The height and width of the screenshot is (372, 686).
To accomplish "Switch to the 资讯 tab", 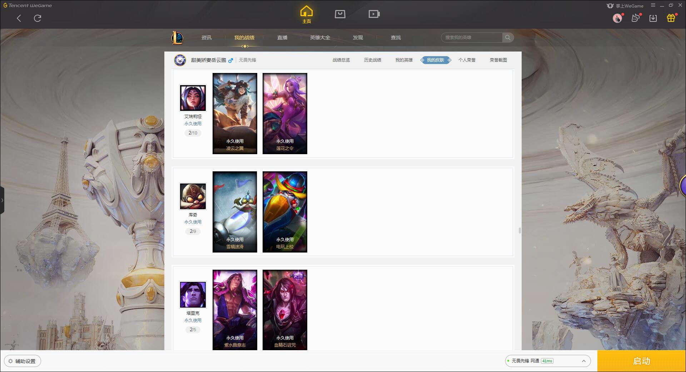I will tap(207, 38).
